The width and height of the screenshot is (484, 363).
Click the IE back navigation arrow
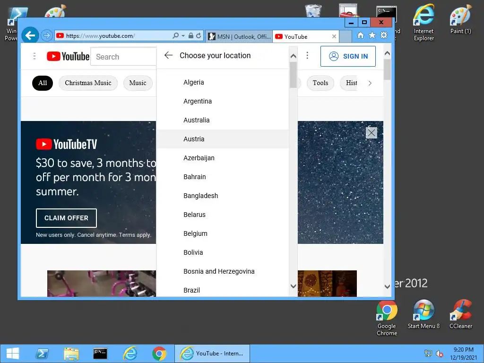[30, 35]
